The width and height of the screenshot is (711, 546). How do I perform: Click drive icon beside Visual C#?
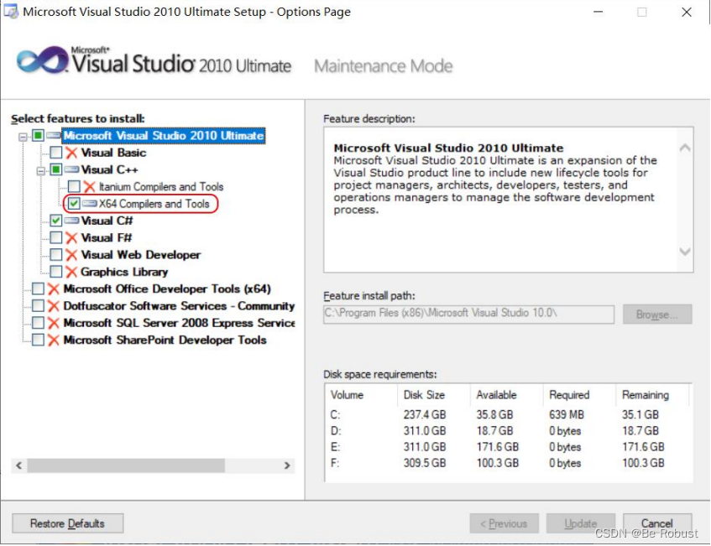tap(71, 221)
